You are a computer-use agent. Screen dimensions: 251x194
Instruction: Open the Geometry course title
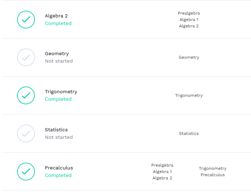(57, 54)
